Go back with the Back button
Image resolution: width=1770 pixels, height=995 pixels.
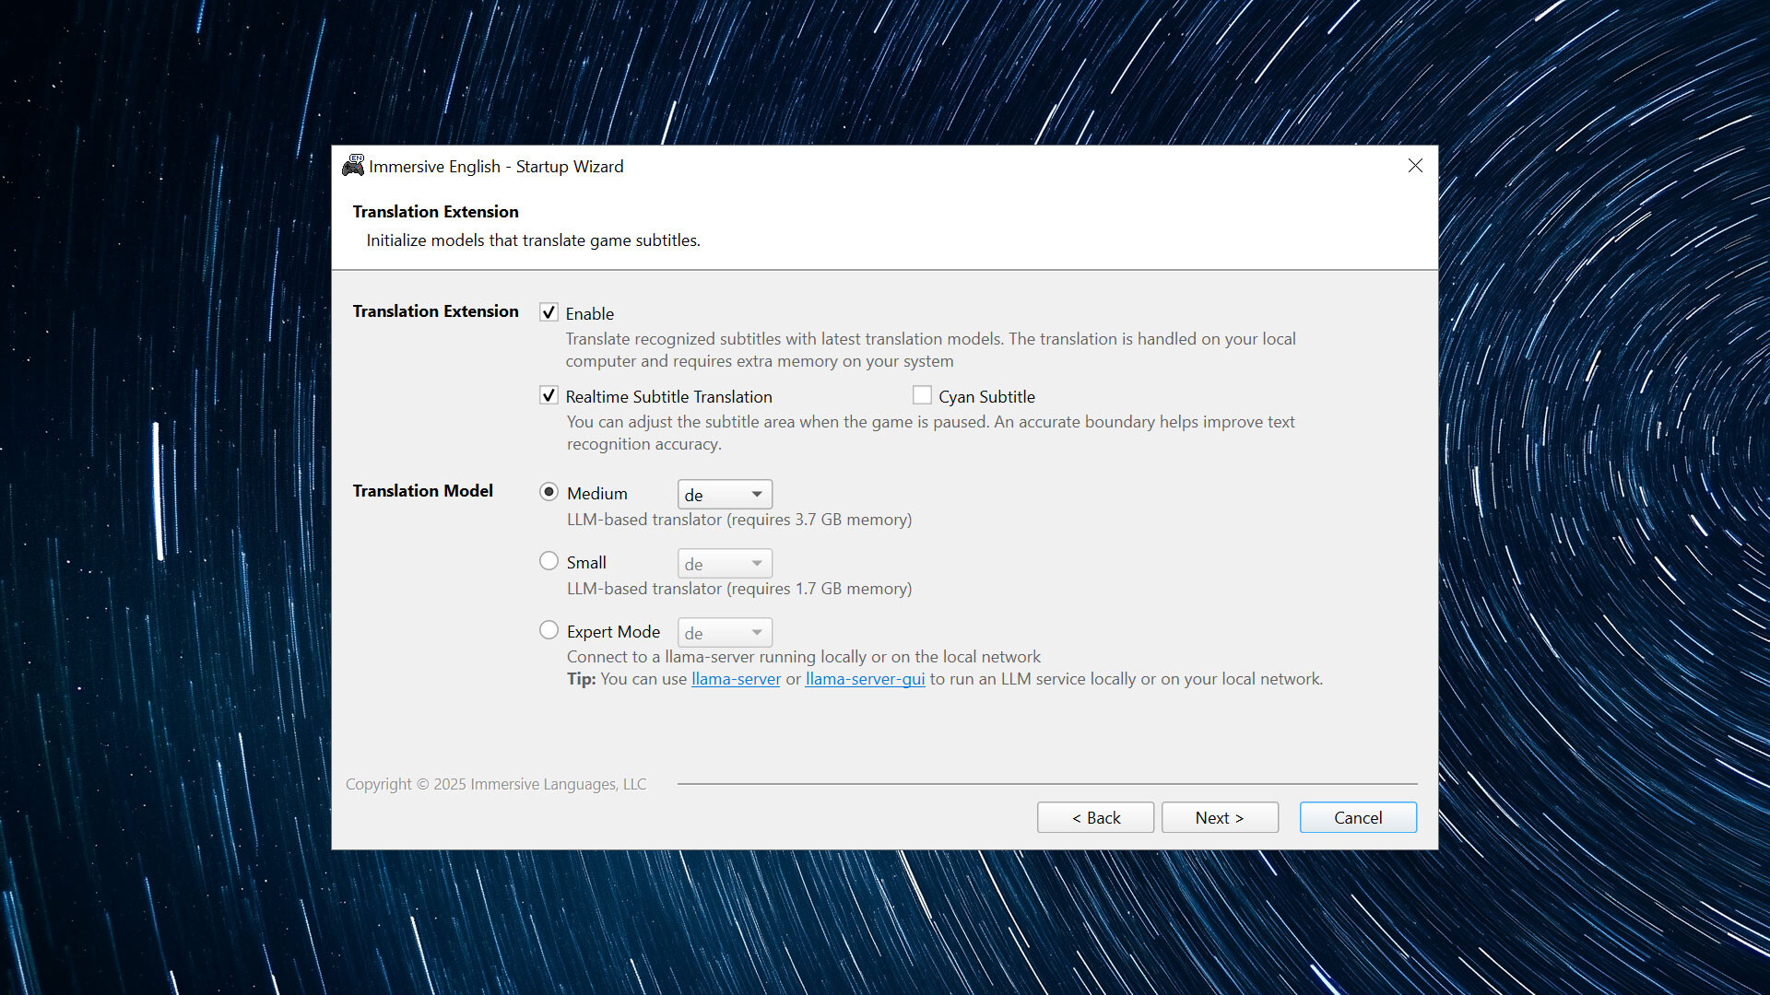[x=1095, y=818]
